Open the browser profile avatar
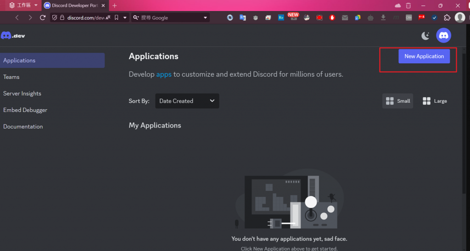Viewport: 470px width, 251px height. pyautogui.click(x=460, y=17)
